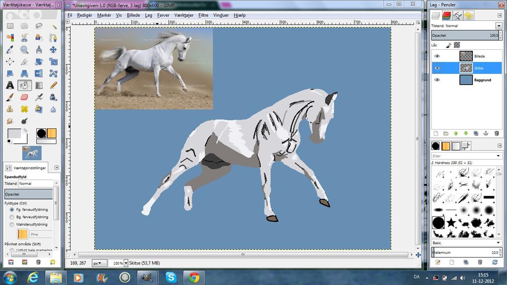507x285 pixels.
Task: Select the Text tool
Action: point(10,85)
